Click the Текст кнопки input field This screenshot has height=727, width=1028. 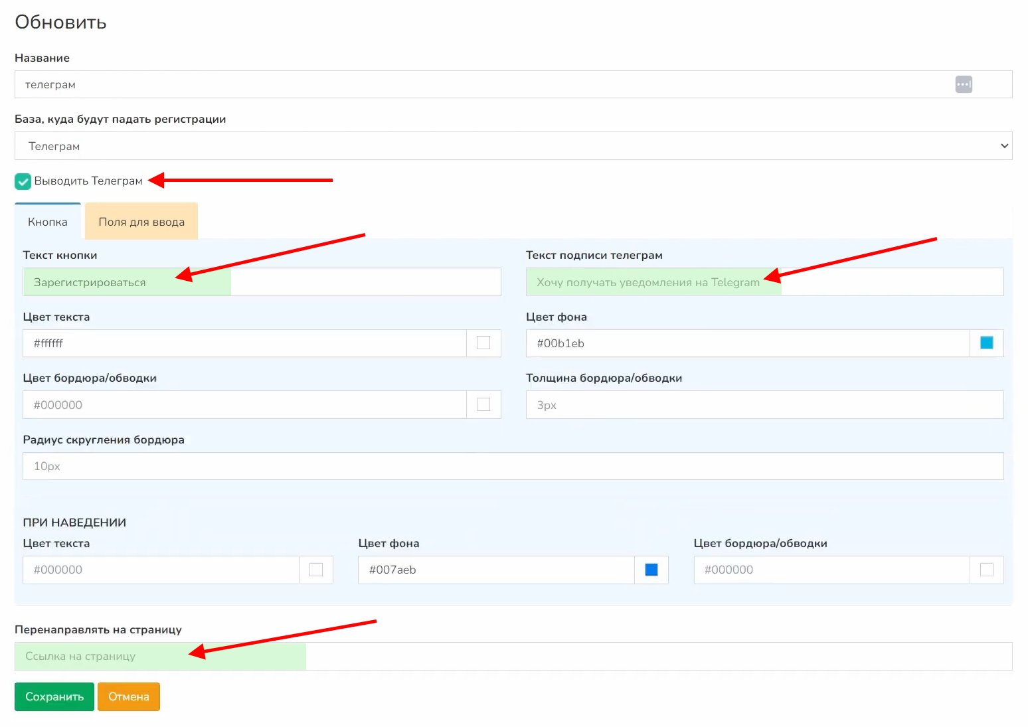[262, 282]
